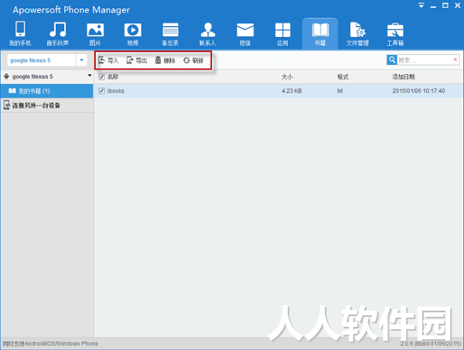Image resolution: width=464 pixels, height=350 pixels.
Task: Select the ibooks file name
Action: tap(116, 90)
